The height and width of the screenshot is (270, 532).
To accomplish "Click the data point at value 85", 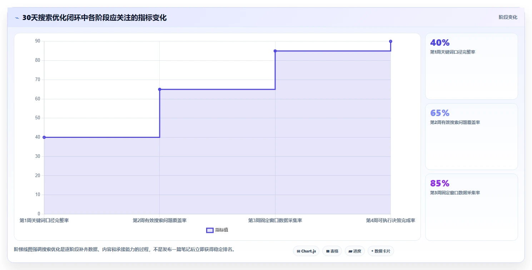I will point(275,51).
